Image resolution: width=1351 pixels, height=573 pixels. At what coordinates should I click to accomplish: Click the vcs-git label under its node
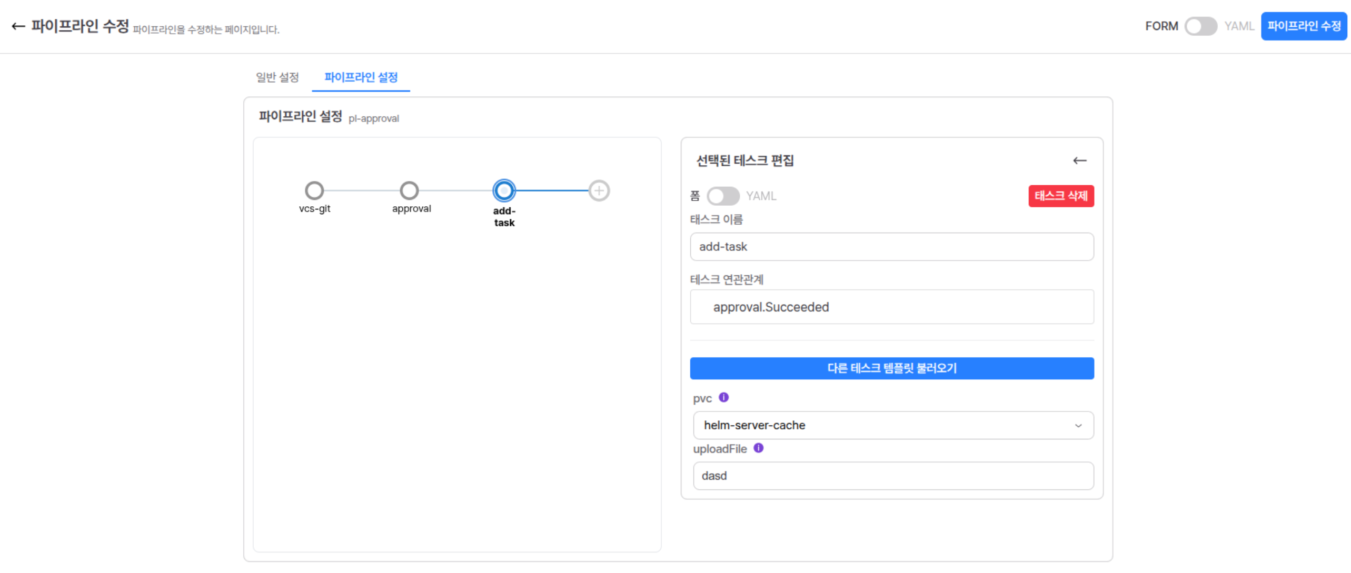(315, 208)
